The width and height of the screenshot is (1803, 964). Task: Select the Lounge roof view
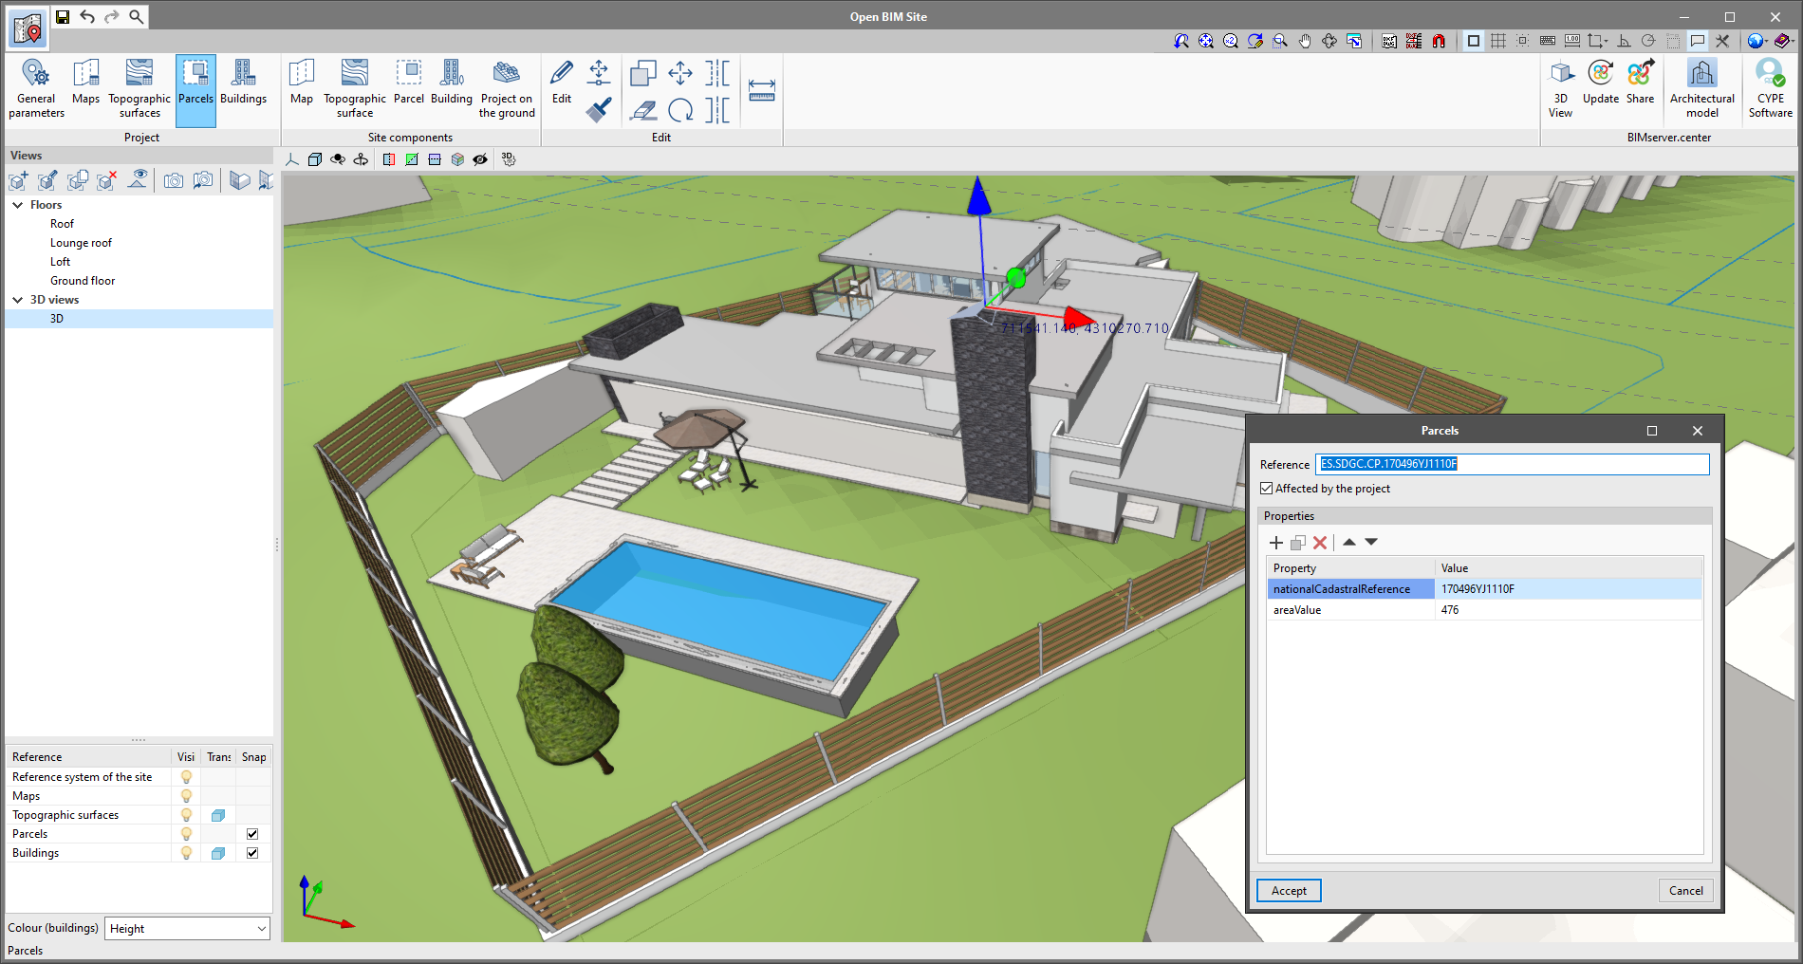pyautogui.click(x=81, y=243)
